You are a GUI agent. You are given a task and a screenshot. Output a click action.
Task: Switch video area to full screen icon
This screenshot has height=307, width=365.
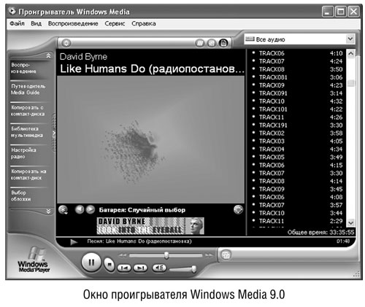coord(238,209)
